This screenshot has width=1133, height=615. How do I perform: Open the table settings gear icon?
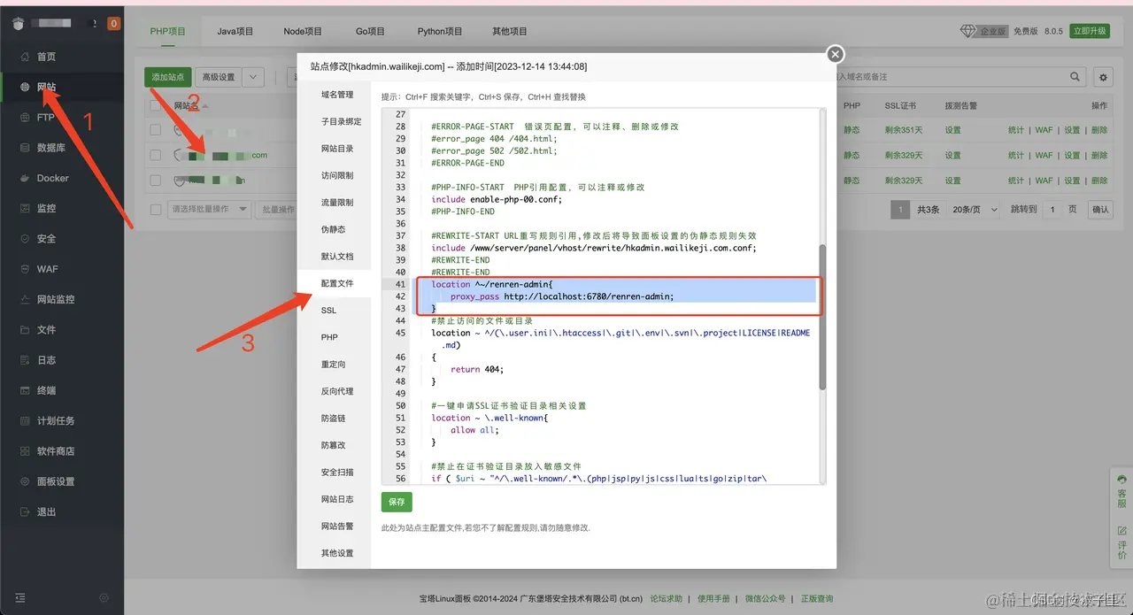[x=1103, y=77]
